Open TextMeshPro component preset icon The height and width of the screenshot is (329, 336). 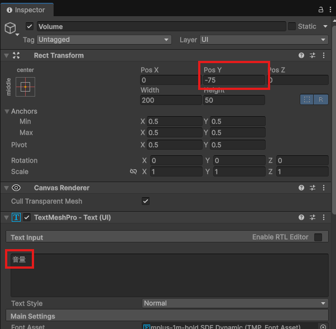(313, 217)
